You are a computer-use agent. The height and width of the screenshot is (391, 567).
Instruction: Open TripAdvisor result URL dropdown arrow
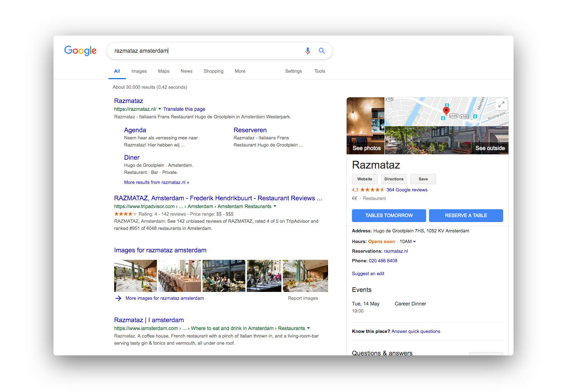pyautogui.click(x=275, y=206)
